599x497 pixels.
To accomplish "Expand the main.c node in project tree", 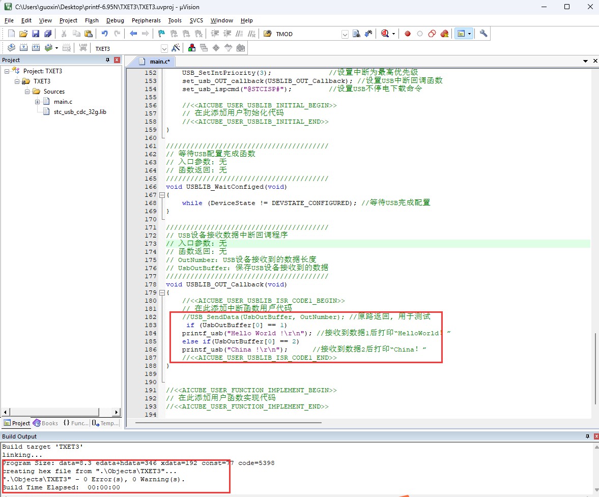I will (x=38, y=102).
